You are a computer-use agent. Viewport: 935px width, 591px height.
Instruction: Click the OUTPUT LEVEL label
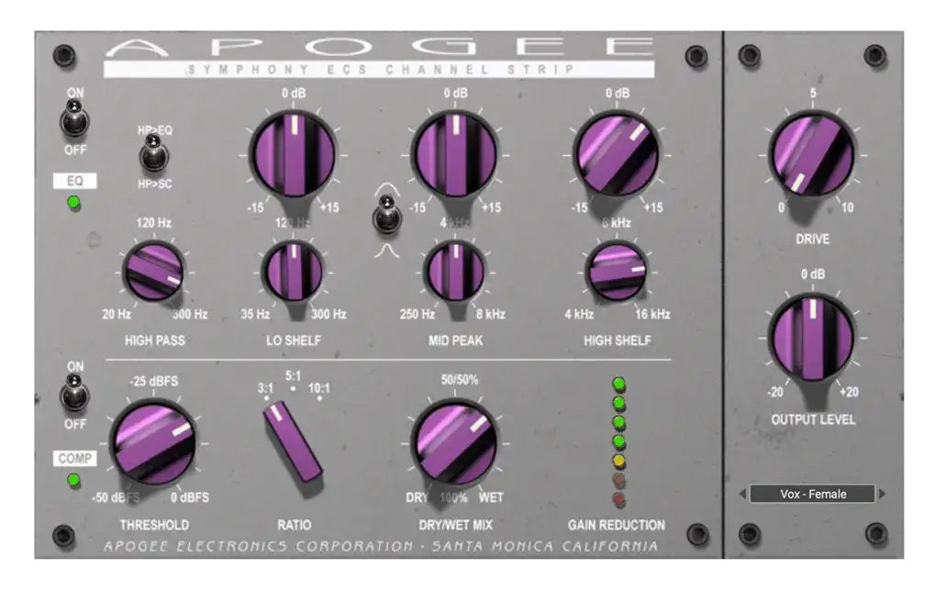(813, 419)
